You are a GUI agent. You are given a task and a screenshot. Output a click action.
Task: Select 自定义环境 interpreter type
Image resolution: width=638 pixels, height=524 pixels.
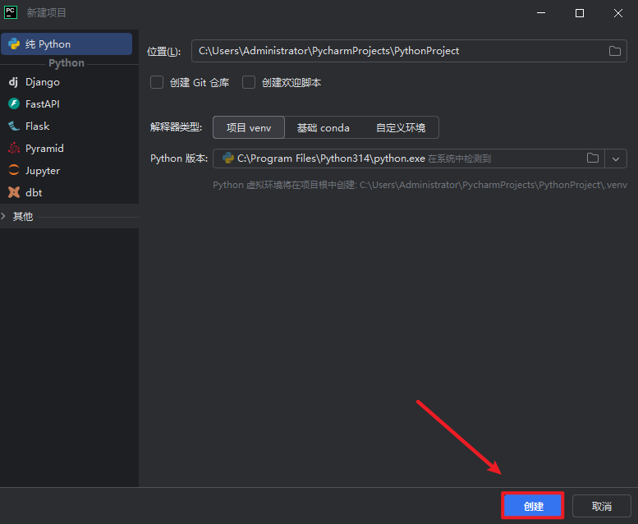coord(401,127)
